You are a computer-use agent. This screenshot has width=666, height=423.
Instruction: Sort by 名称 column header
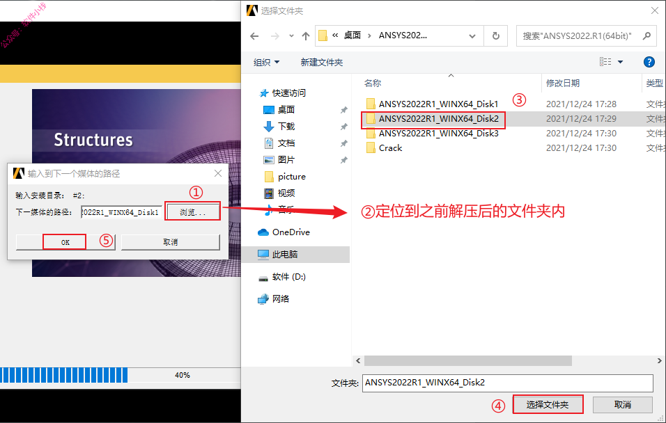tap(373, 83)
